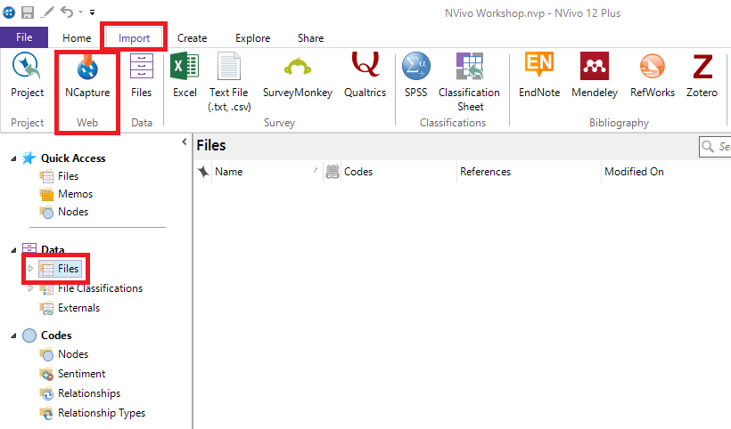Import a Classification Sheet
Viewport: 731px width, 429px height.
pyautogui.click(x=470, y=81)
